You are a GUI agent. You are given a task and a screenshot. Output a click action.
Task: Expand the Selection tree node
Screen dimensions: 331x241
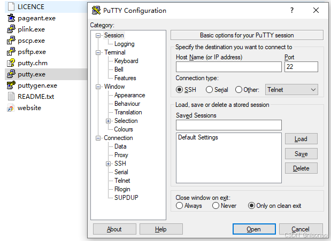tap(108, 121)
